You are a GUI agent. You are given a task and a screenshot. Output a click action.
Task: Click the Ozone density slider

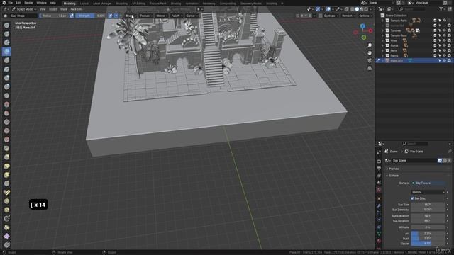428,244
